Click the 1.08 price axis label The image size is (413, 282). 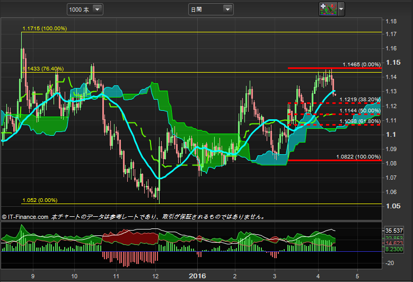(391, 163)
